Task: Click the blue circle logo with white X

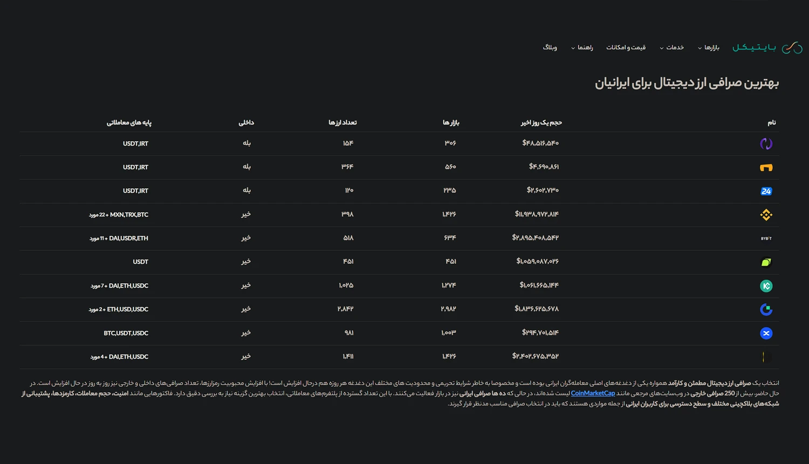Action: click(x=766, y=333)
